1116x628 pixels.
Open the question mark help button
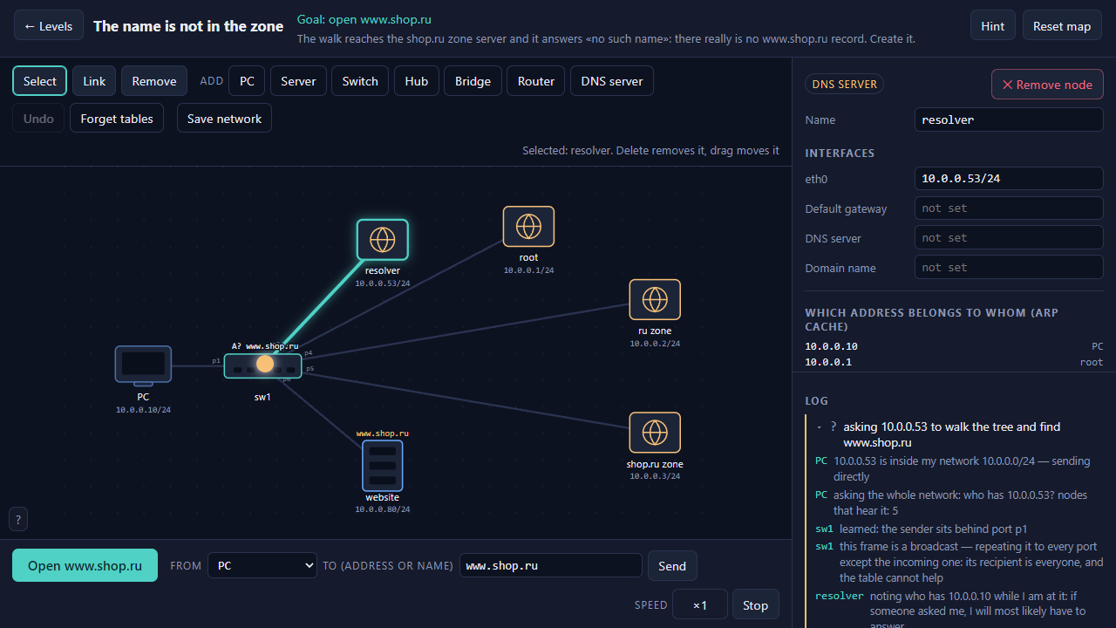17,520
